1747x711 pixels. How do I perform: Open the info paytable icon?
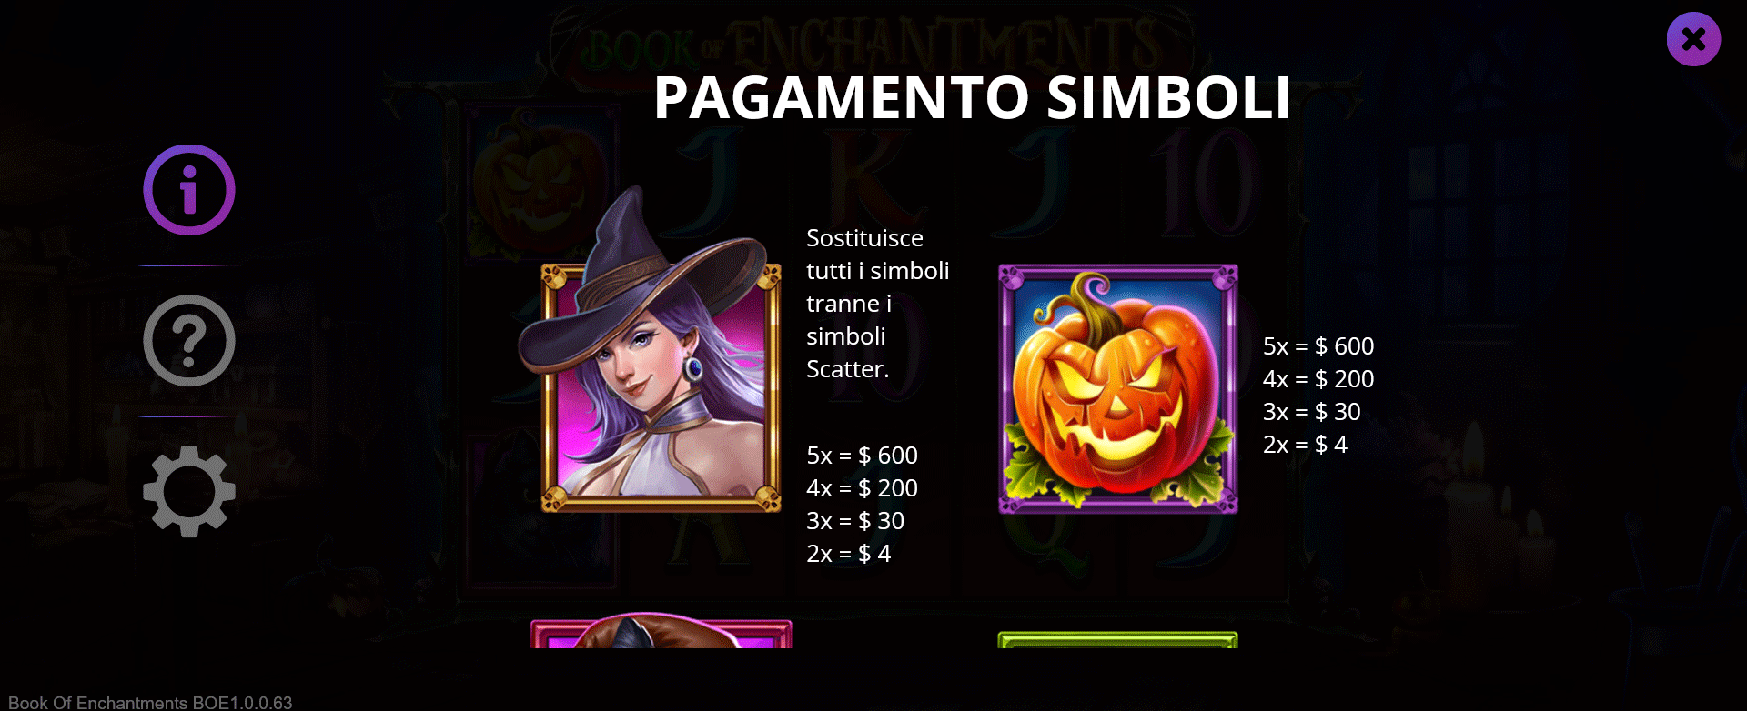[189, 190]
